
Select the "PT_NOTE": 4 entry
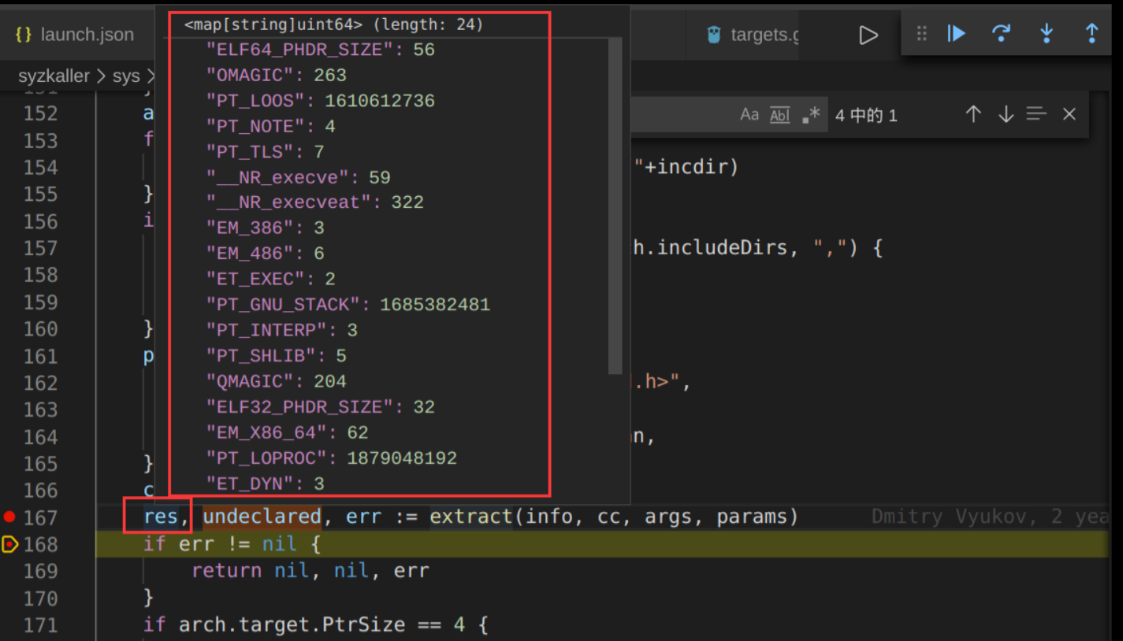point(271,126)
